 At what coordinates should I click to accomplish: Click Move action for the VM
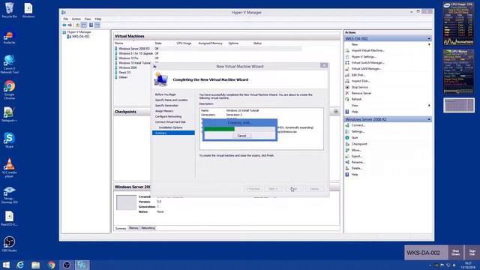(356, 150)
